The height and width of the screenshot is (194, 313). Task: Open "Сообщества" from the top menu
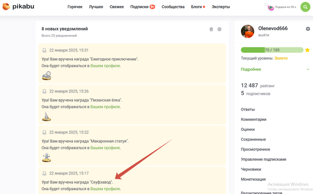click(173, 7)
